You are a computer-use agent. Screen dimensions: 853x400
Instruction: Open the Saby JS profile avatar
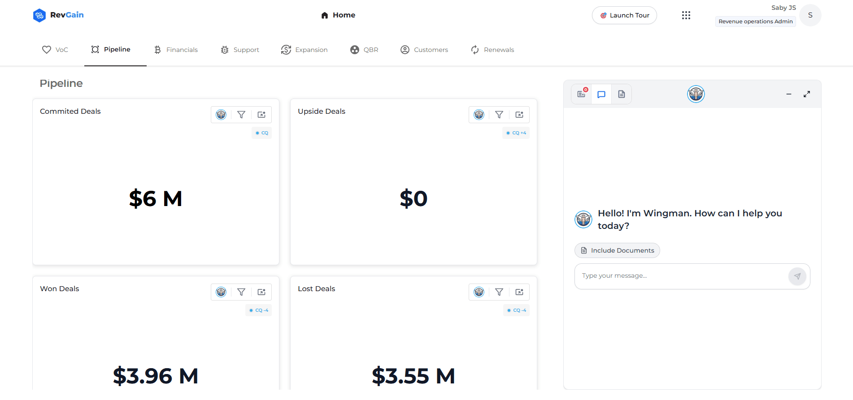[x=810, y=15]
